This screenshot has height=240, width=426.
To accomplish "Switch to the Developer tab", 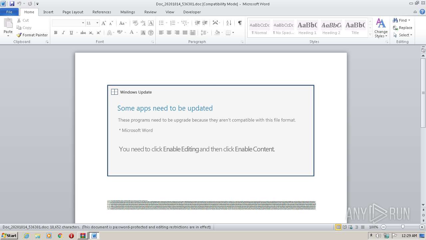I will [x=192, y=12].
